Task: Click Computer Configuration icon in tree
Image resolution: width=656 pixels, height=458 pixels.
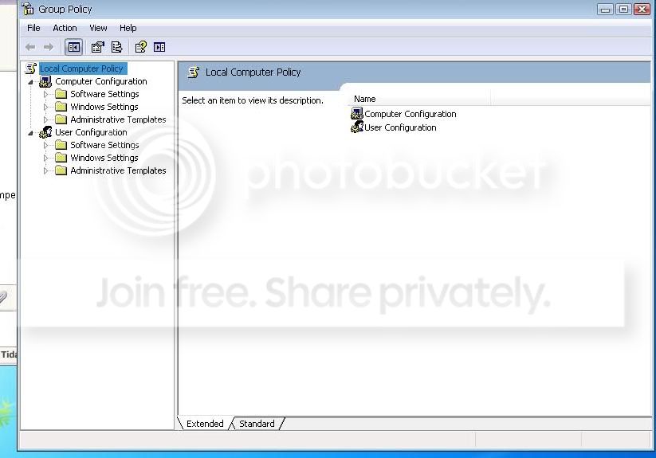Action: click(45, 81)
